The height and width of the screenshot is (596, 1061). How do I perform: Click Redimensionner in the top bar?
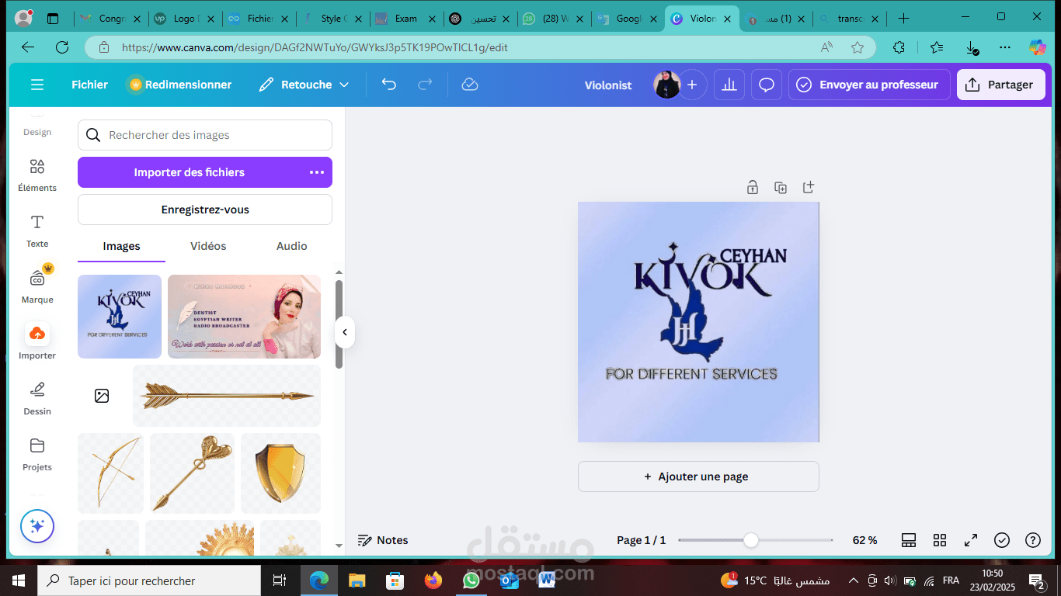pyautogui.click(x=180, y=85)
